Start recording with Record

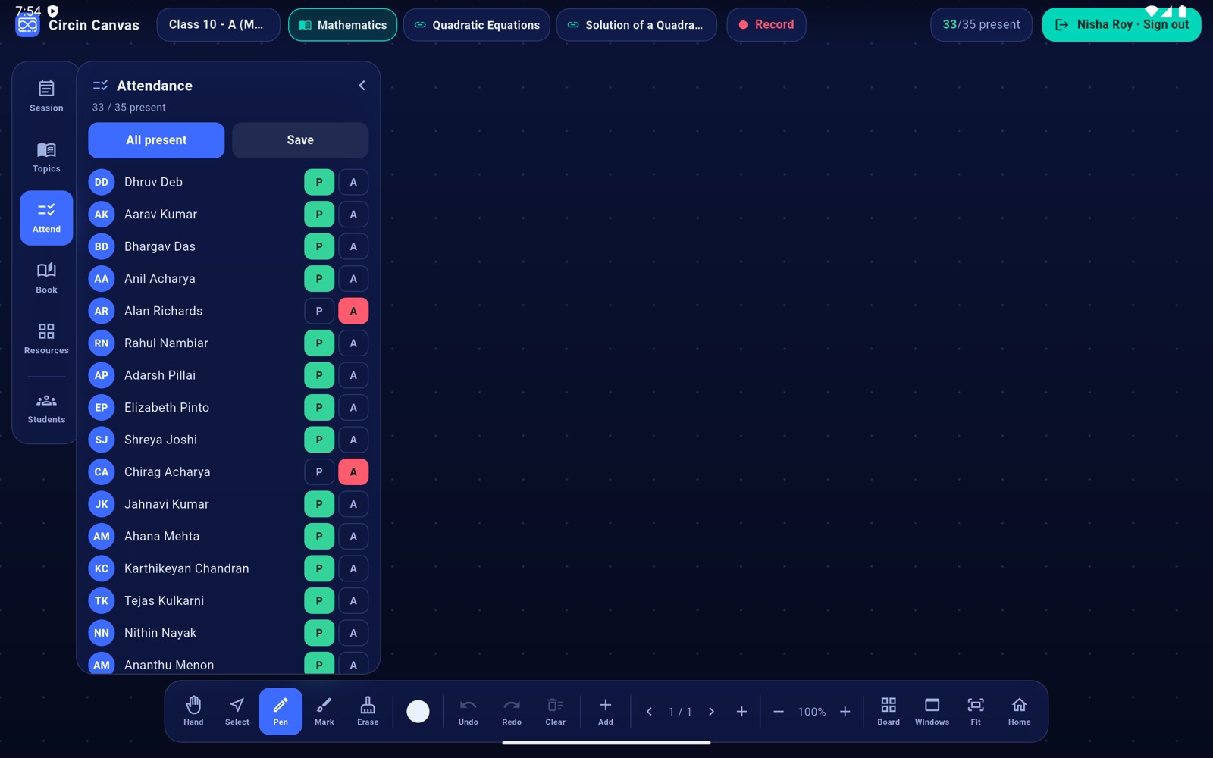pyautogui.click(x=766, y=25)
